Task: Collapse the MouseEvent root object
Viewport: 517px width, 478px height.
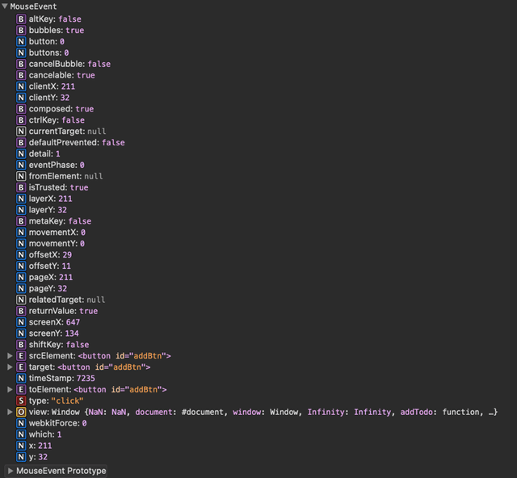Action: [5, 6]
